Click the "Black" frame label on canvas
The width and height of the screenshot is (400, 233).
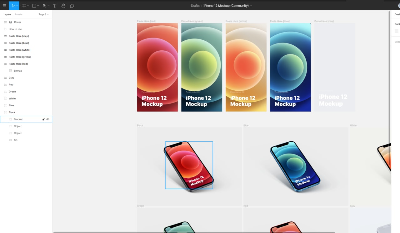tap(140, 125)
